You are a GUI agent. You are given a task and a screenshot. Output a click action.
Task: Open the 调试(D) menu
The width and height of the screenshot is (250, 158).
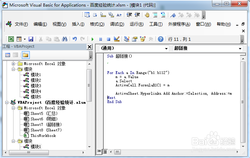tap(117, 24)
